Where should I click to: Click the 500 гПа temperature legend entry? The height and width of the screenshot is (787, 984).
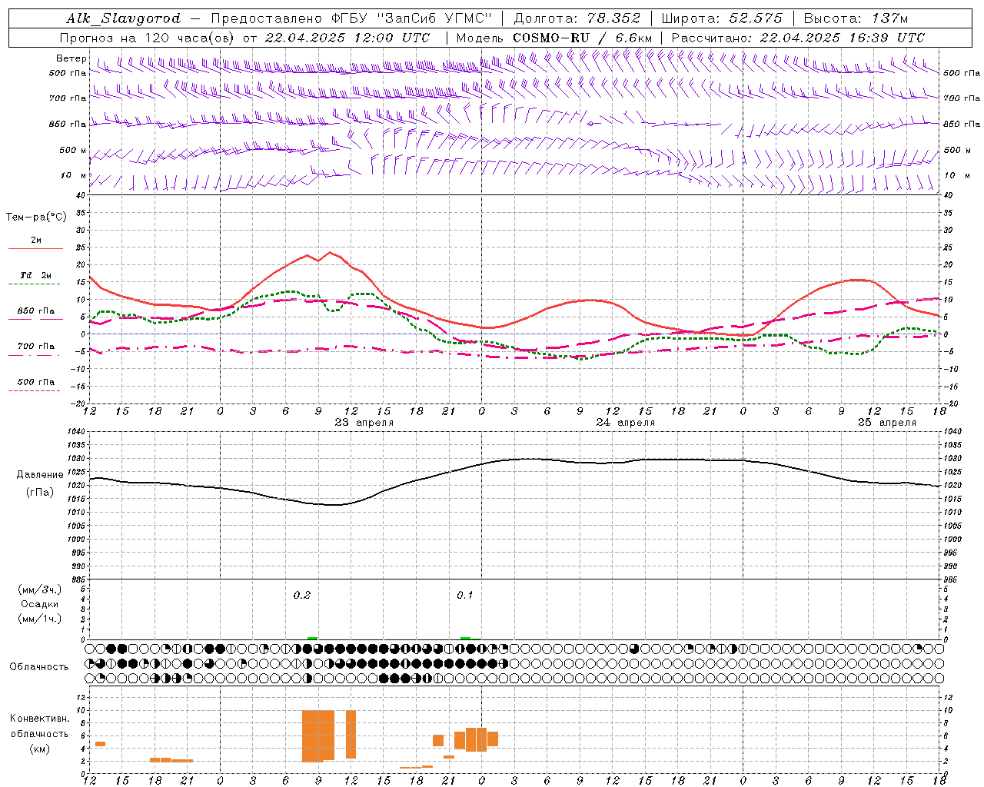36,382
